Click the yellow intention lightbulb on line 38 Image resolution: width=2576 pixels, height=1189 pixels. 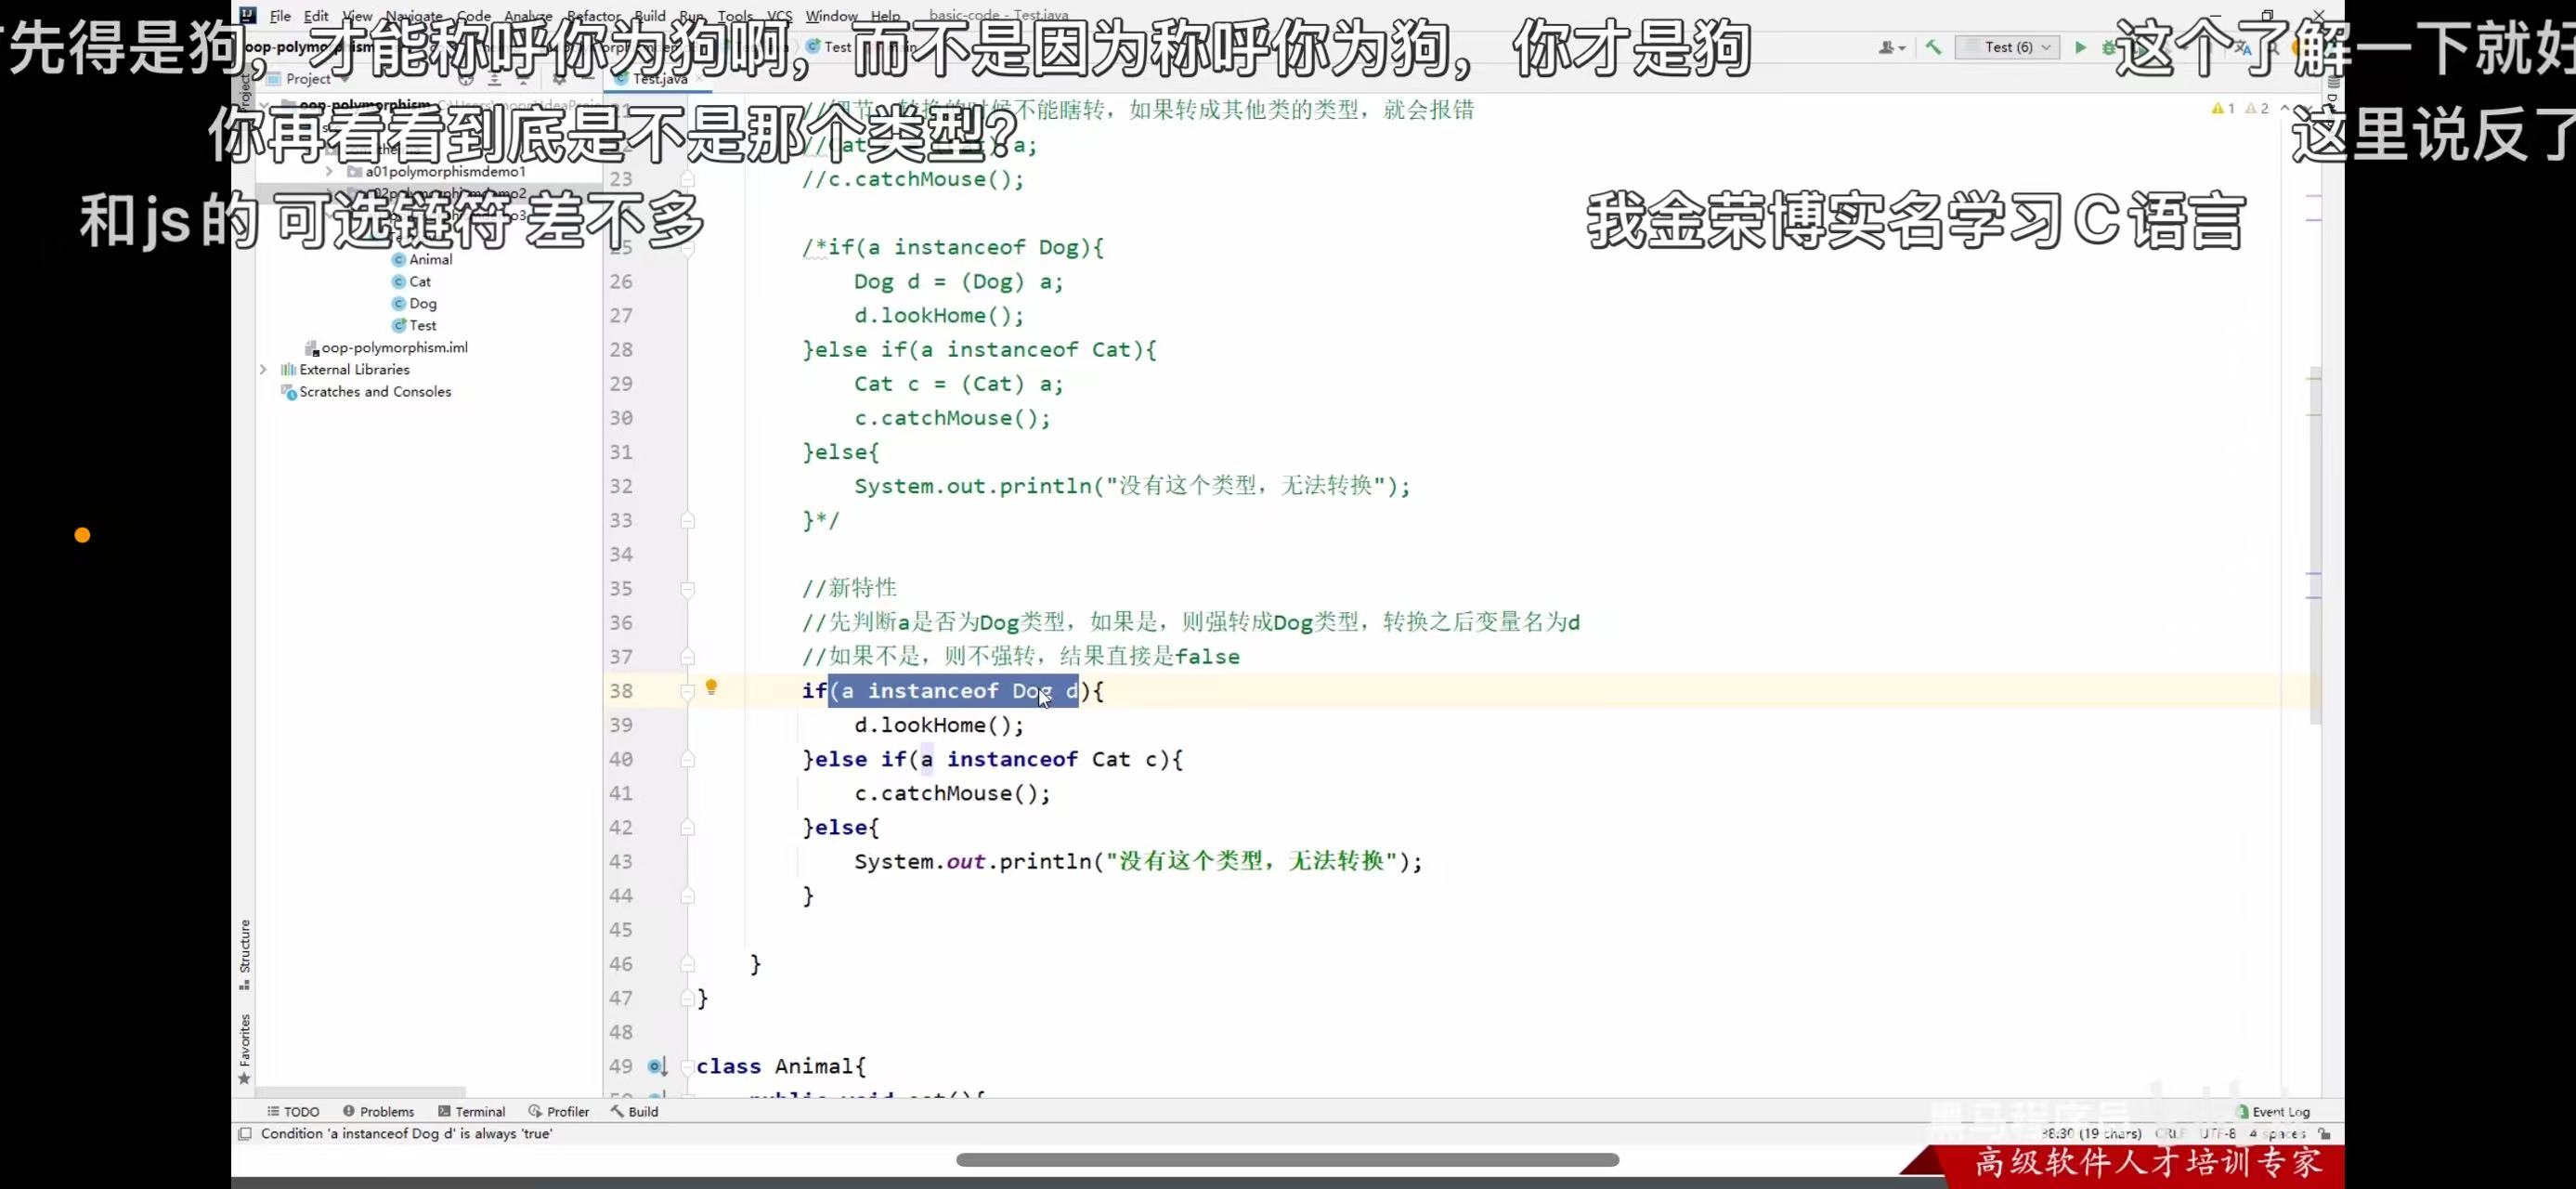click(x=711, y=687)
